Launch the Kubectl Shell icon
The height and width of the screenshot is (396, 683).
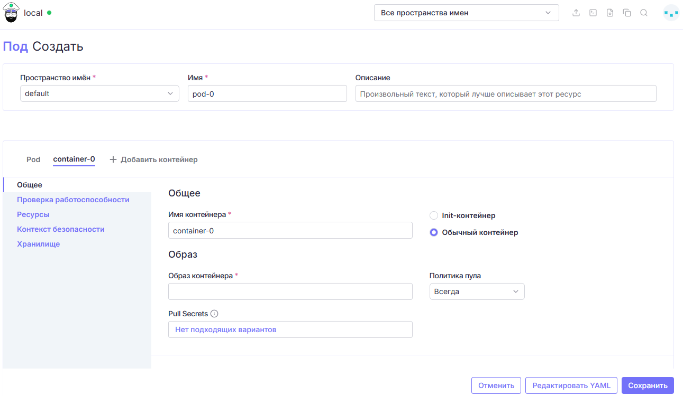pyautogui.click(x=593, y=13)
